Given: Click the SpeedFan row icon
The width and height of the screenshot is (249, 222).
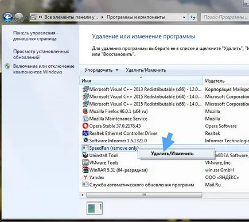Looking at the screenshot, I should click(x=85, y=148).
